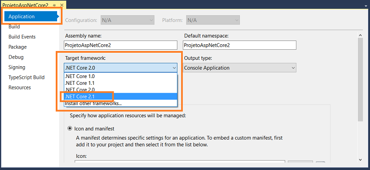Open the Platform dropdown
The image size is (370, 170).
click(213, 20)
